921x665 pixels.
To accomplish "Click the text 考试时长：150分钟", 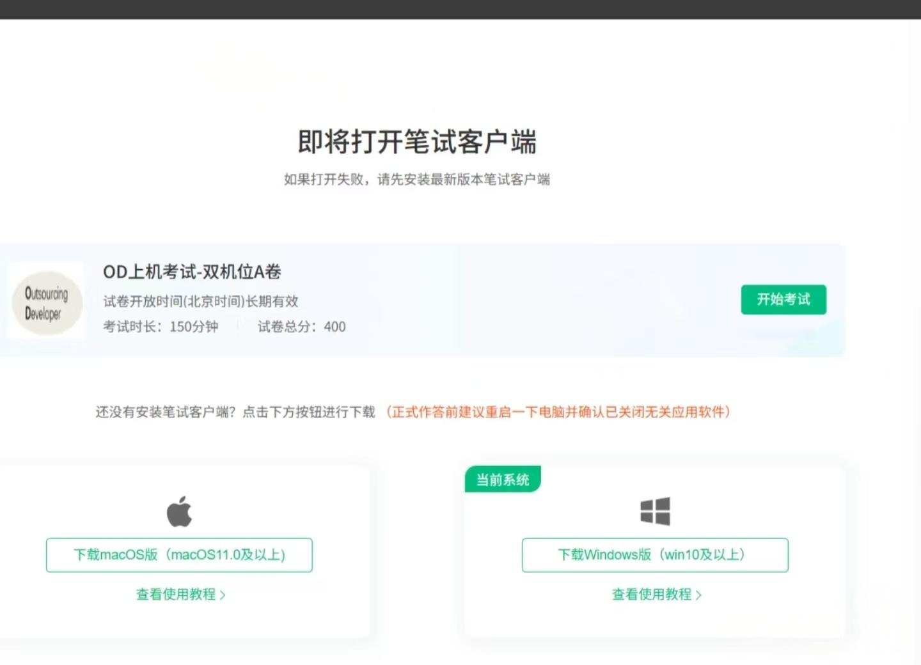I will coord(161,327).
